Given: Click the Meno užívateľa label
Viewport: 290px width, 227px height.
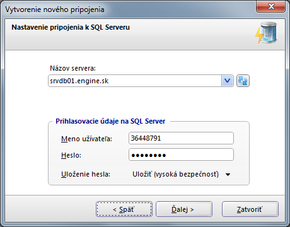Looking at the screenshot, I should coord(86,139).
